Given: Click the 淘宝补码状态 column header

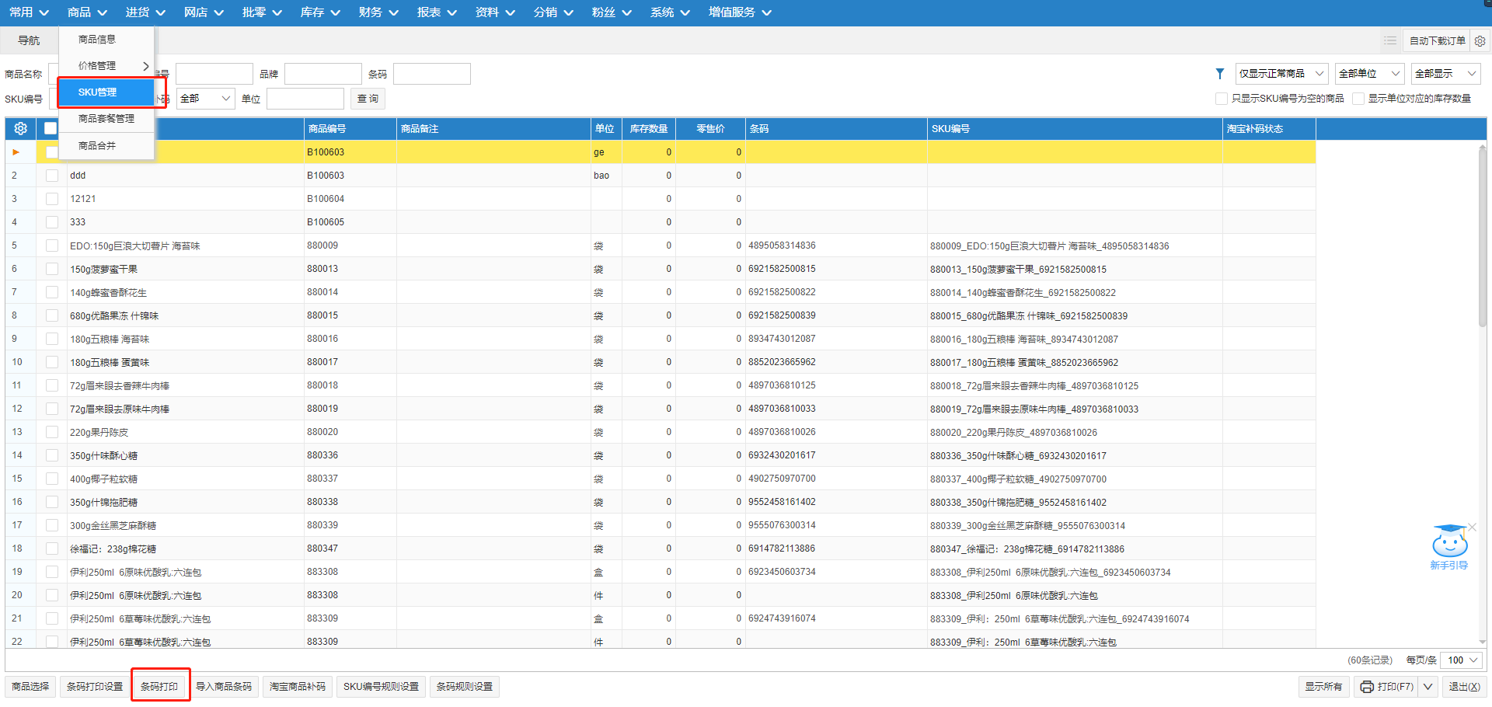Looking at the screenshot, I should [1269, 129].
